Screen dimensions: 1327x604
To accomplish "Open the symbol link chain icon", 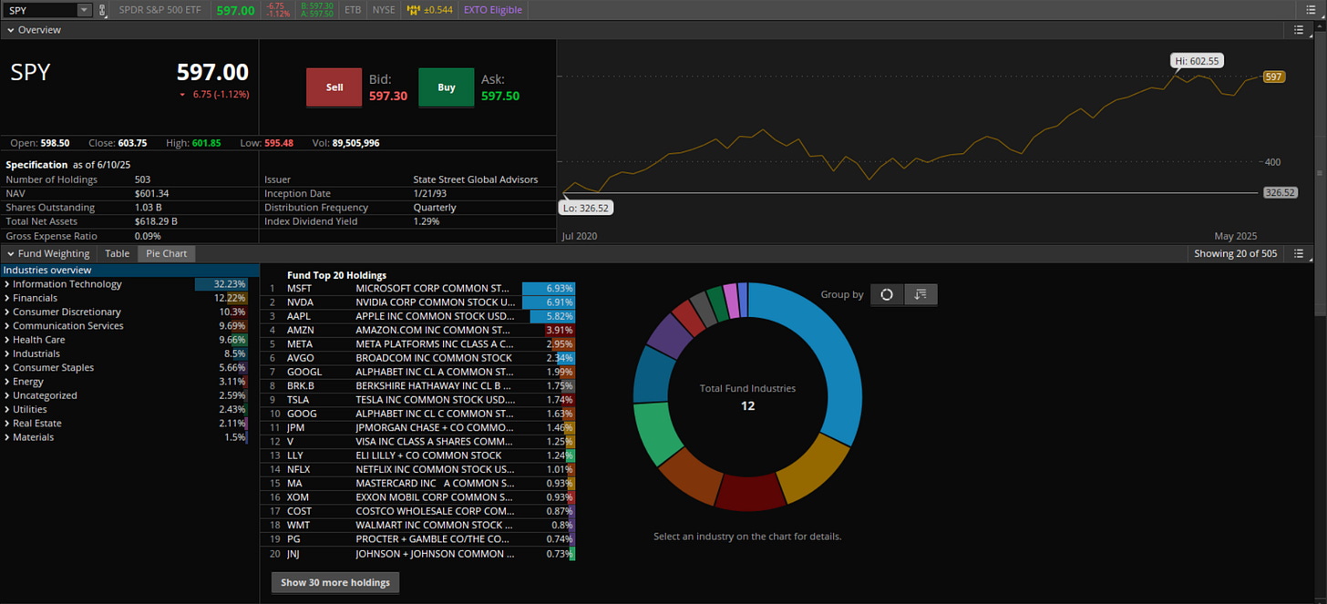I will tap(102, 10).
